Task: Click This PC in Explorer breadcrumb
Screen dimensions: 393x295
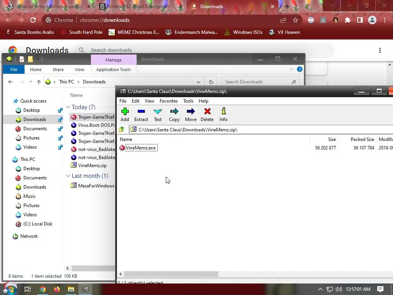Action: (66, 82)
